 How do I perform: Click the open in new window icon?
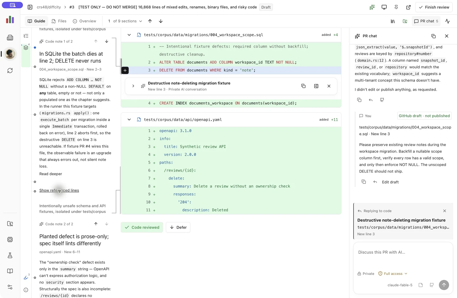click(408, 7)
